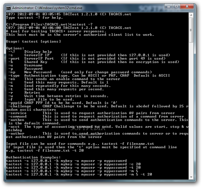
Task: Click the '-en' enable command line
Action: pos(64,79)
